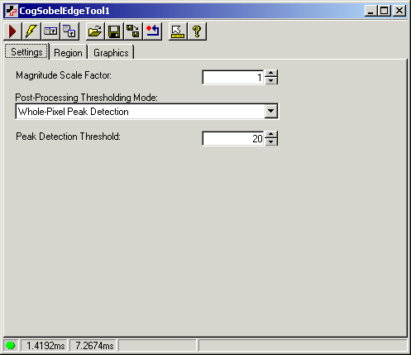Save with the floppy disk icon

pyautogui.click(x=114, y=31)
